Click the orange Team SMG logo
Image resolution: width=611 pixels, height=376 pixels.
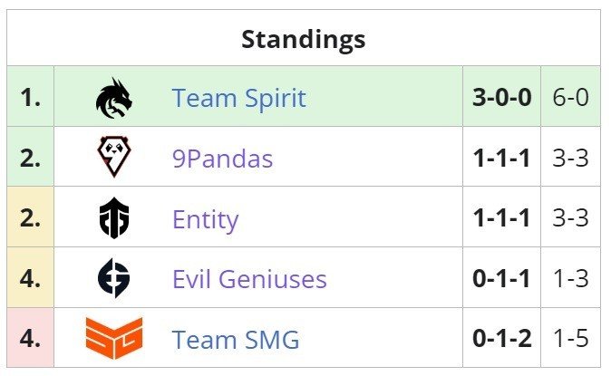pyautogui.click(x=114, y=338)
